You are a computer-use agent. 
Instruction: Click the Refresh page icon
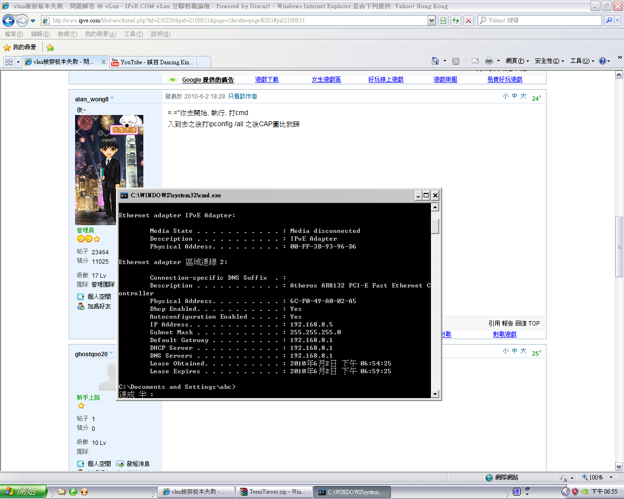[x=455, y=20]
